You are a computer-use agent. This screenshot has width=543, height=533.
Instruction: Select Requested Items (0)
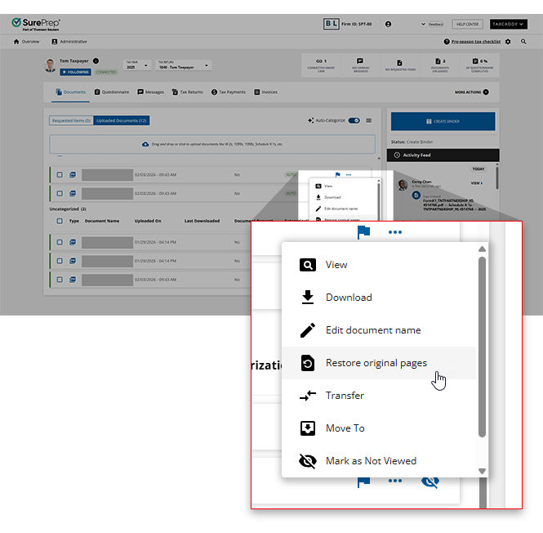coord(71,121)
